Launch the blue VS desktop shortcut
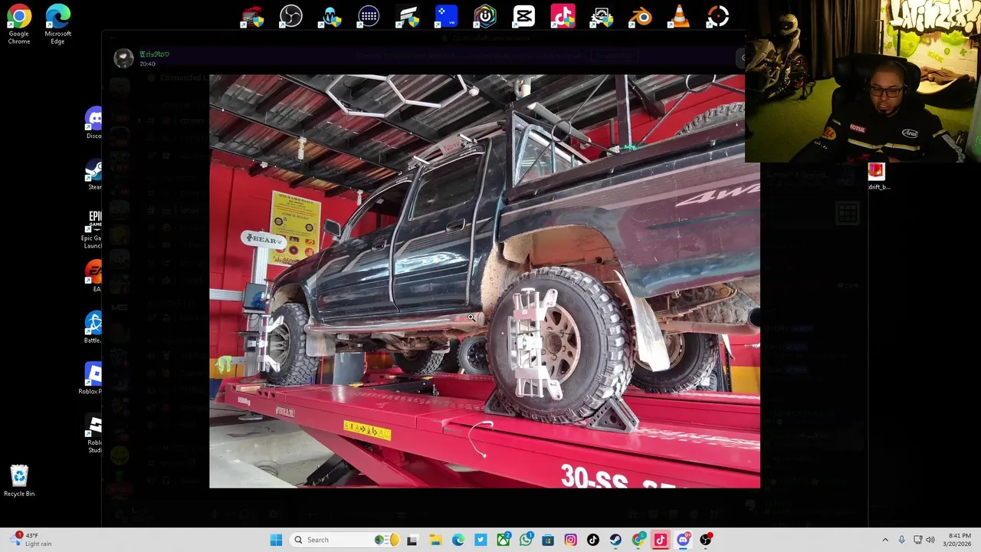Screen dimensions: 981x552 click(x=446, y=16)
